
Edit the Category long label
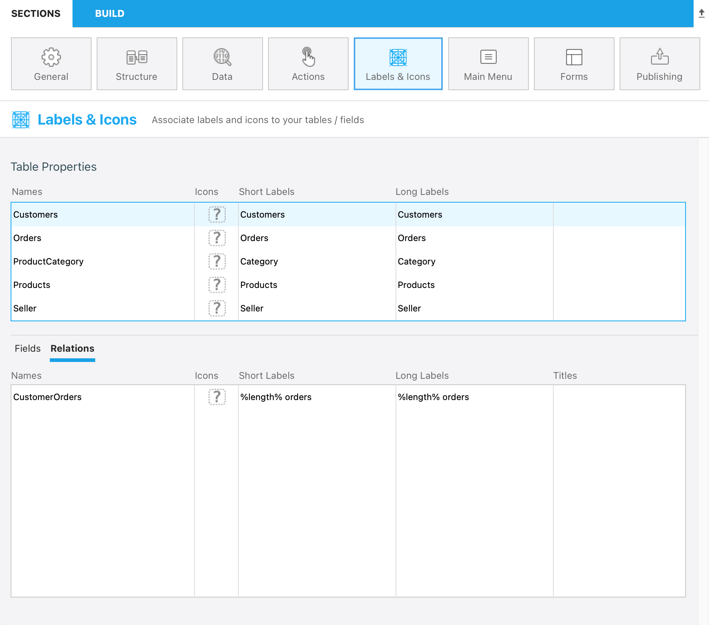[x=474, y=261]
